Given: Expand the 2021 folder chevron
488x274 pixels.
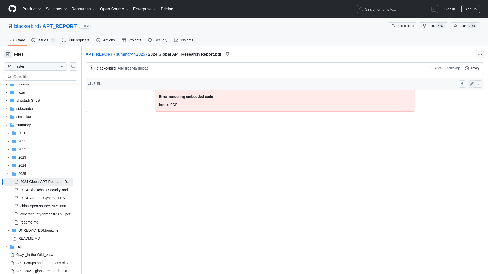Looking at the screenshot, I should coord(8,141).
